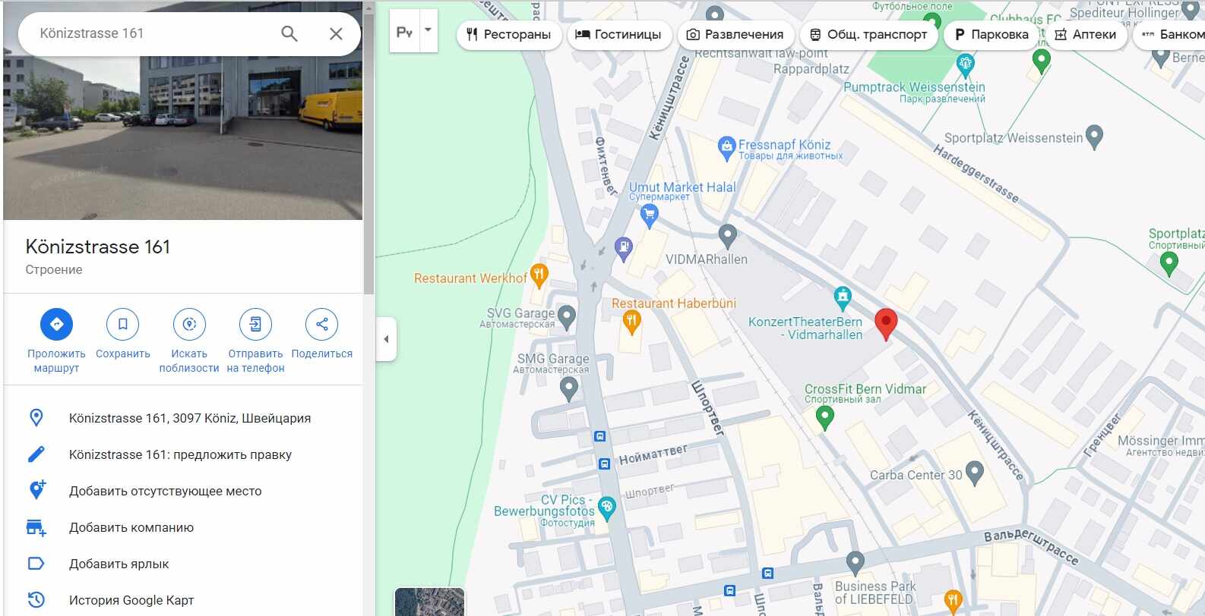
Task: Filter map by Аптеки
Action: click(x=1086, y=34)
